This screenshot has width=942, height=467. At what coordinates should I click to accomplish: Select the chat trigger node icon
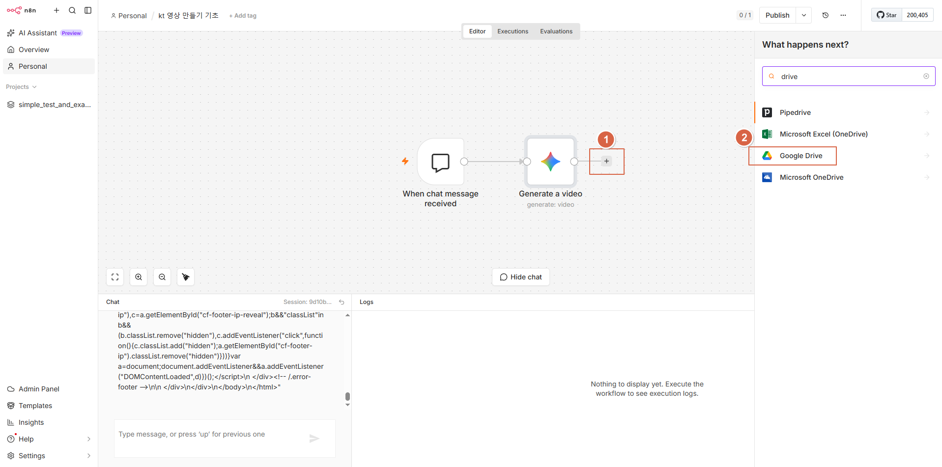(x=440, y=162)
